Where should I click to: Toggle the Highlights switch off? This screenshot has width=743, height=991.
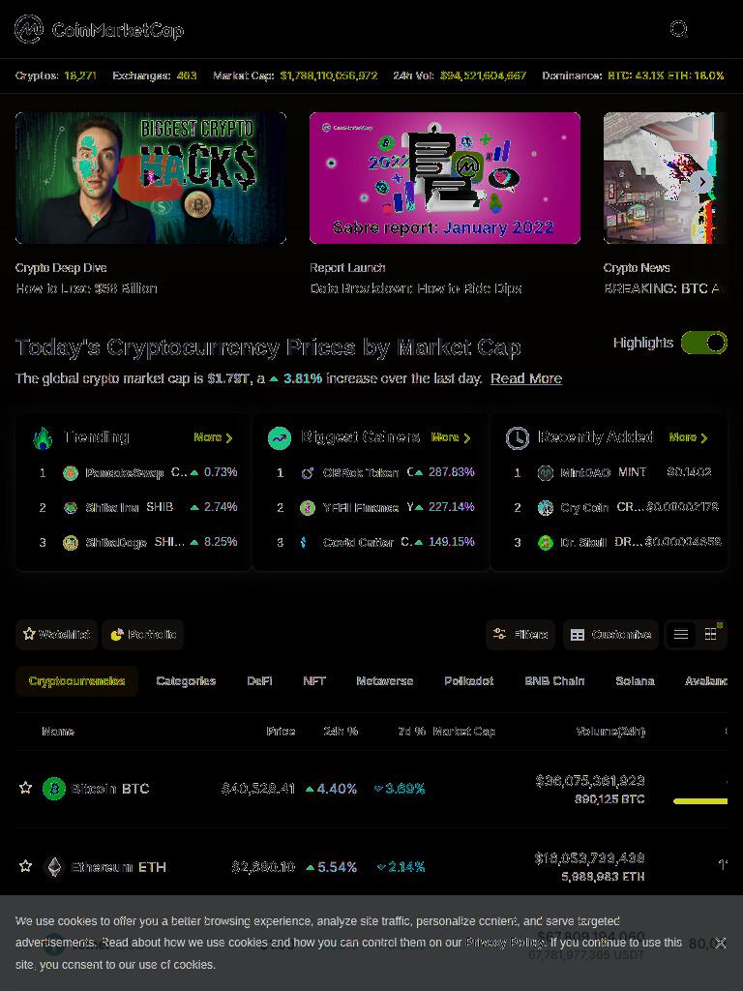[704, 344]
